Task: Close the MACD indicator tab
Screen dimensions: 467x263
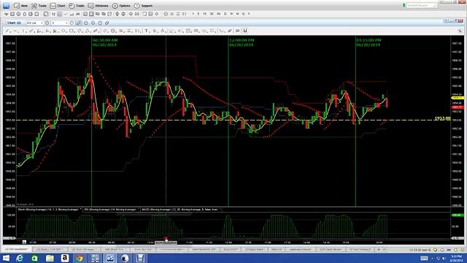Action: coord(220,210)
